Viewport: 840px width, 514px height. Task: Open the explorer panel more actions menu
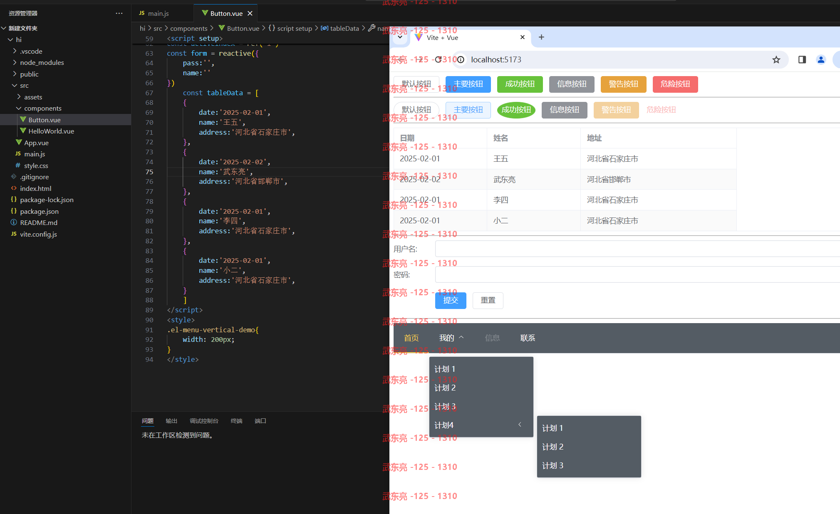pyautogui.click(x=119, y=13)
